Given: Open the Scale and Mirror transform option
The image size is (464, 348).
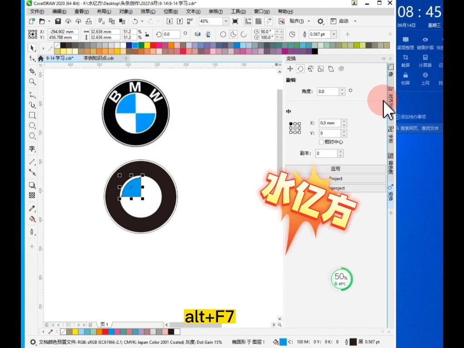Looking at the screenshot, I should point(310,69).
